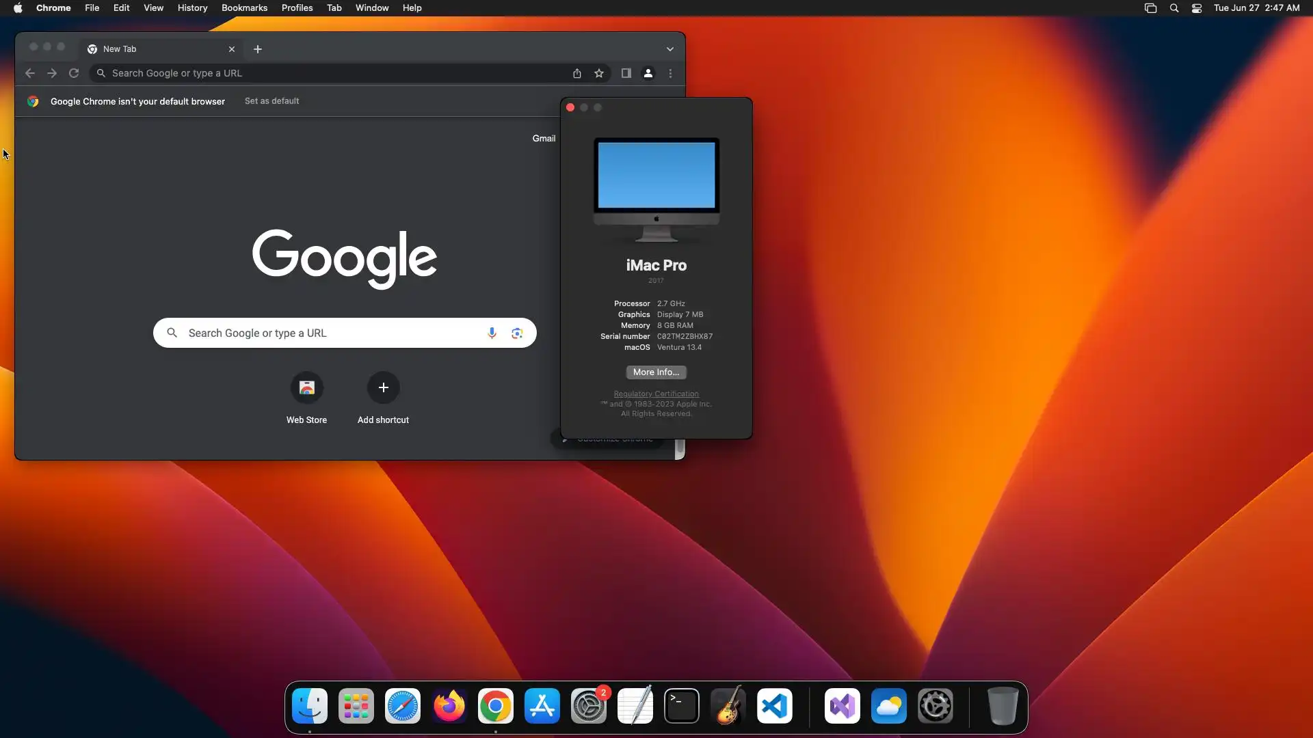The image size is (1313, 738).
Task: Click the Set as default link
Action: click(271, 101)
